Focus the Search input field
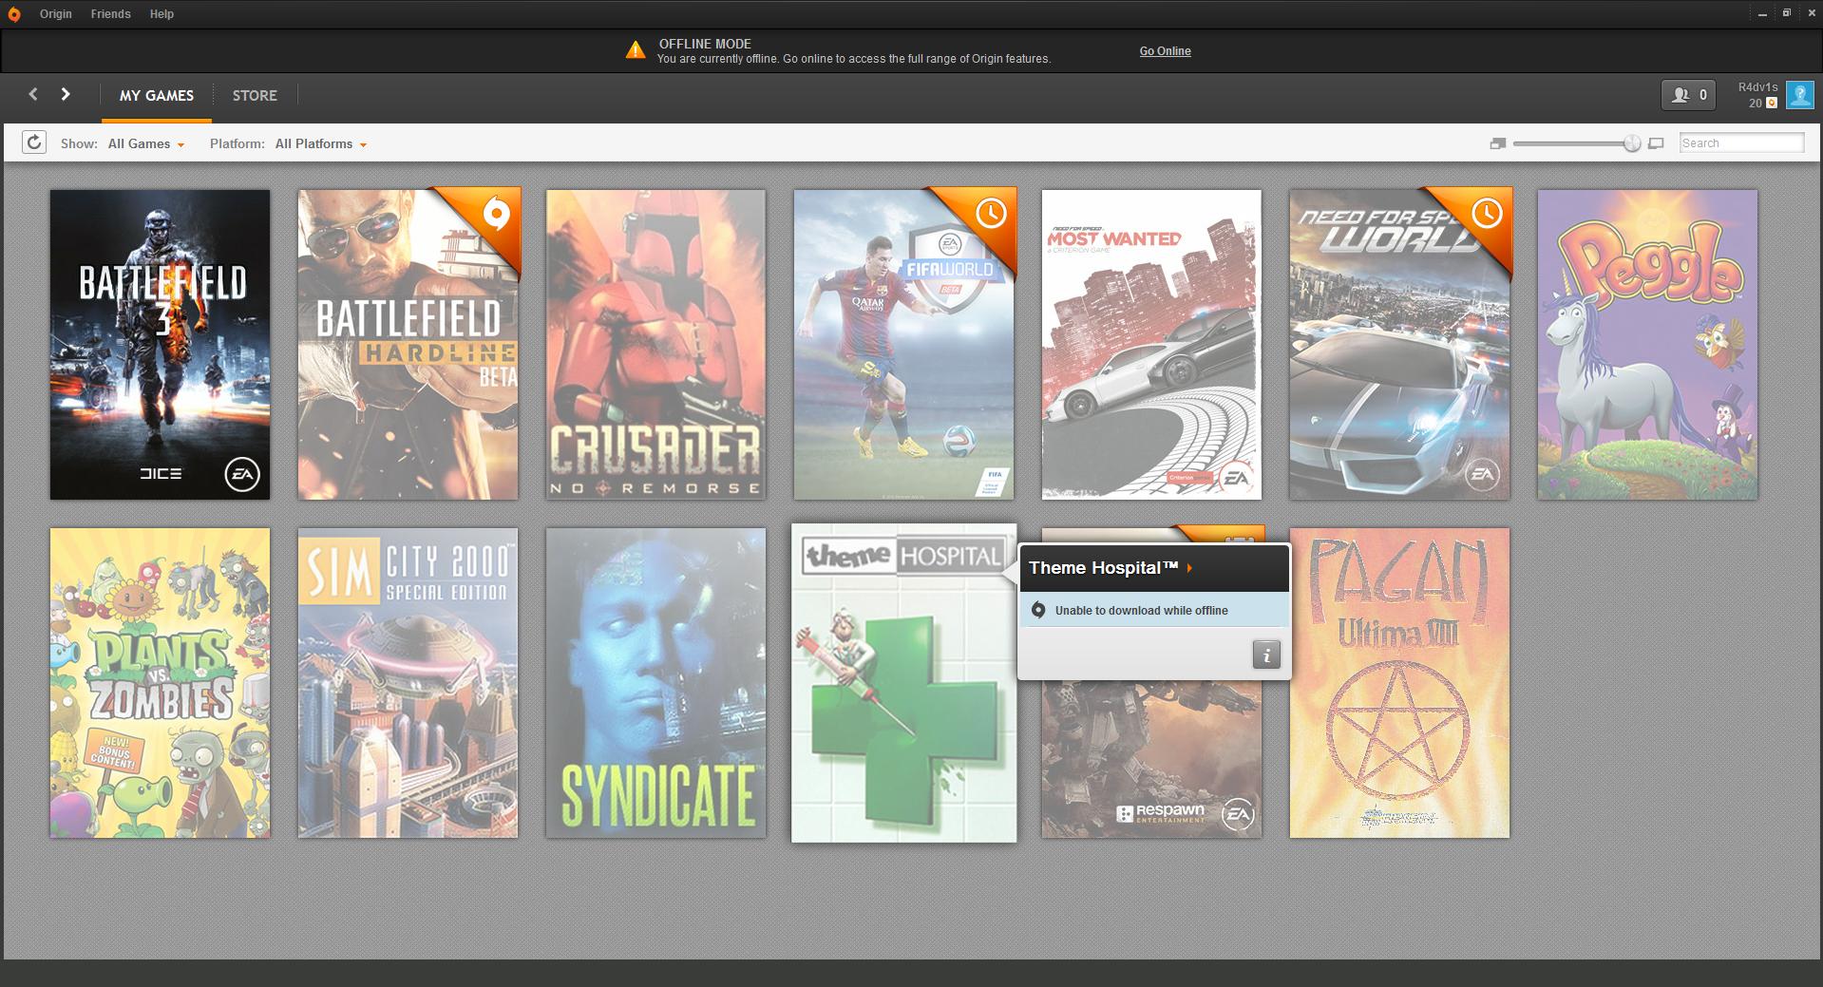Screen dimensions: 1823x987 pos(1741,143)
